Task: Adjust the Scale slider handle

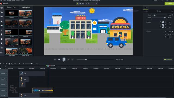Action: pyautogui.click(x=155, y=15)
